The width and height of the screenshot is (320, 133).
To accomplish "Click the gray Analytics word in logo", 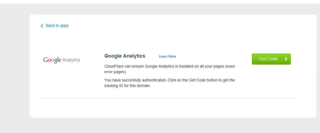I will 71,60.
